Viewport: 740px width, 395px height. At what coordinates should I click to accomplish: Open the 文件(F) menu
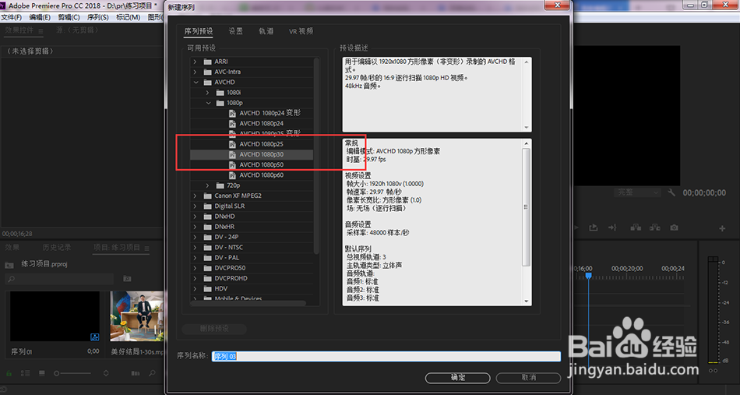point(12,17)
